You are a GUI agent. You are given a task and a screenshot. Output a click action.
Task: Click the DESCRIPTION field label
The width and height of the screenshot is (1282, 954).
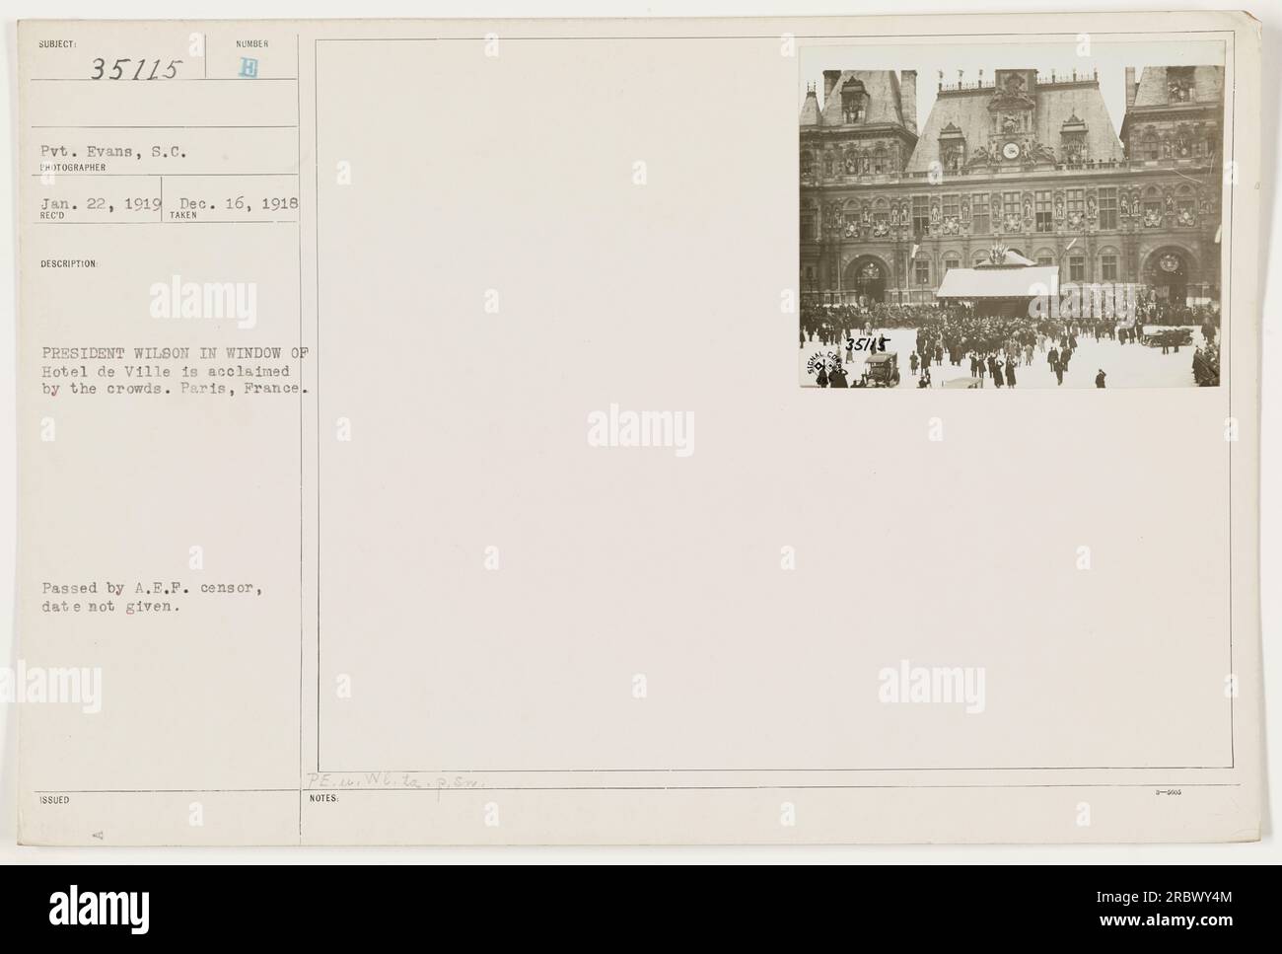click(69, 263)
